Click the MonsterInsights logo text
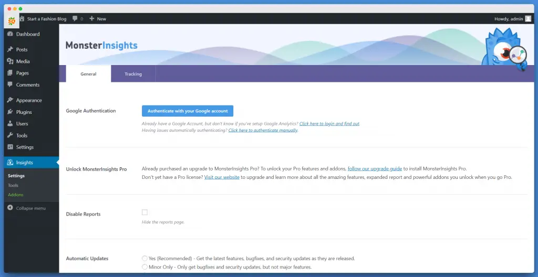Screen dimensions: 538x277 pyautogui.click(x=101, y=45)
